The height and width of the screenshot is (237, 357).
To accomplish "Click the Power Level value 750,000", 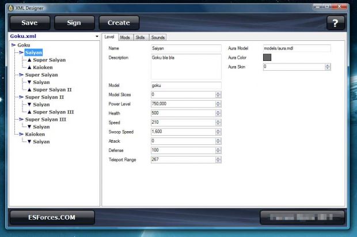I will (x=159, y=104).
